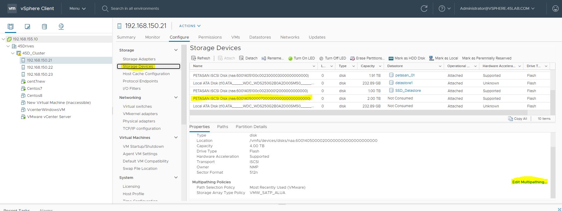Open VMkernel adapters under Networking

[140, 114]
